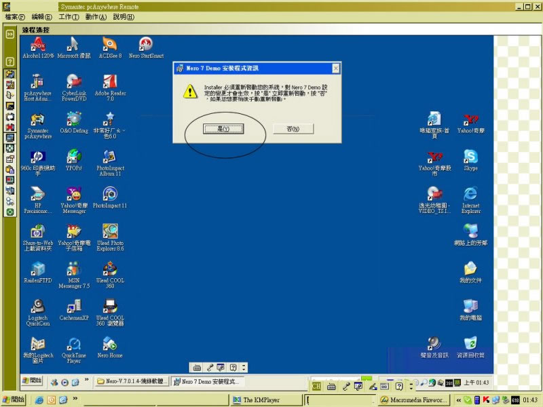The width and height of the screenshot is (543, 407).
Task: Switch to Macromedia Fireworks taskbar button
Action: coord(414,400)
